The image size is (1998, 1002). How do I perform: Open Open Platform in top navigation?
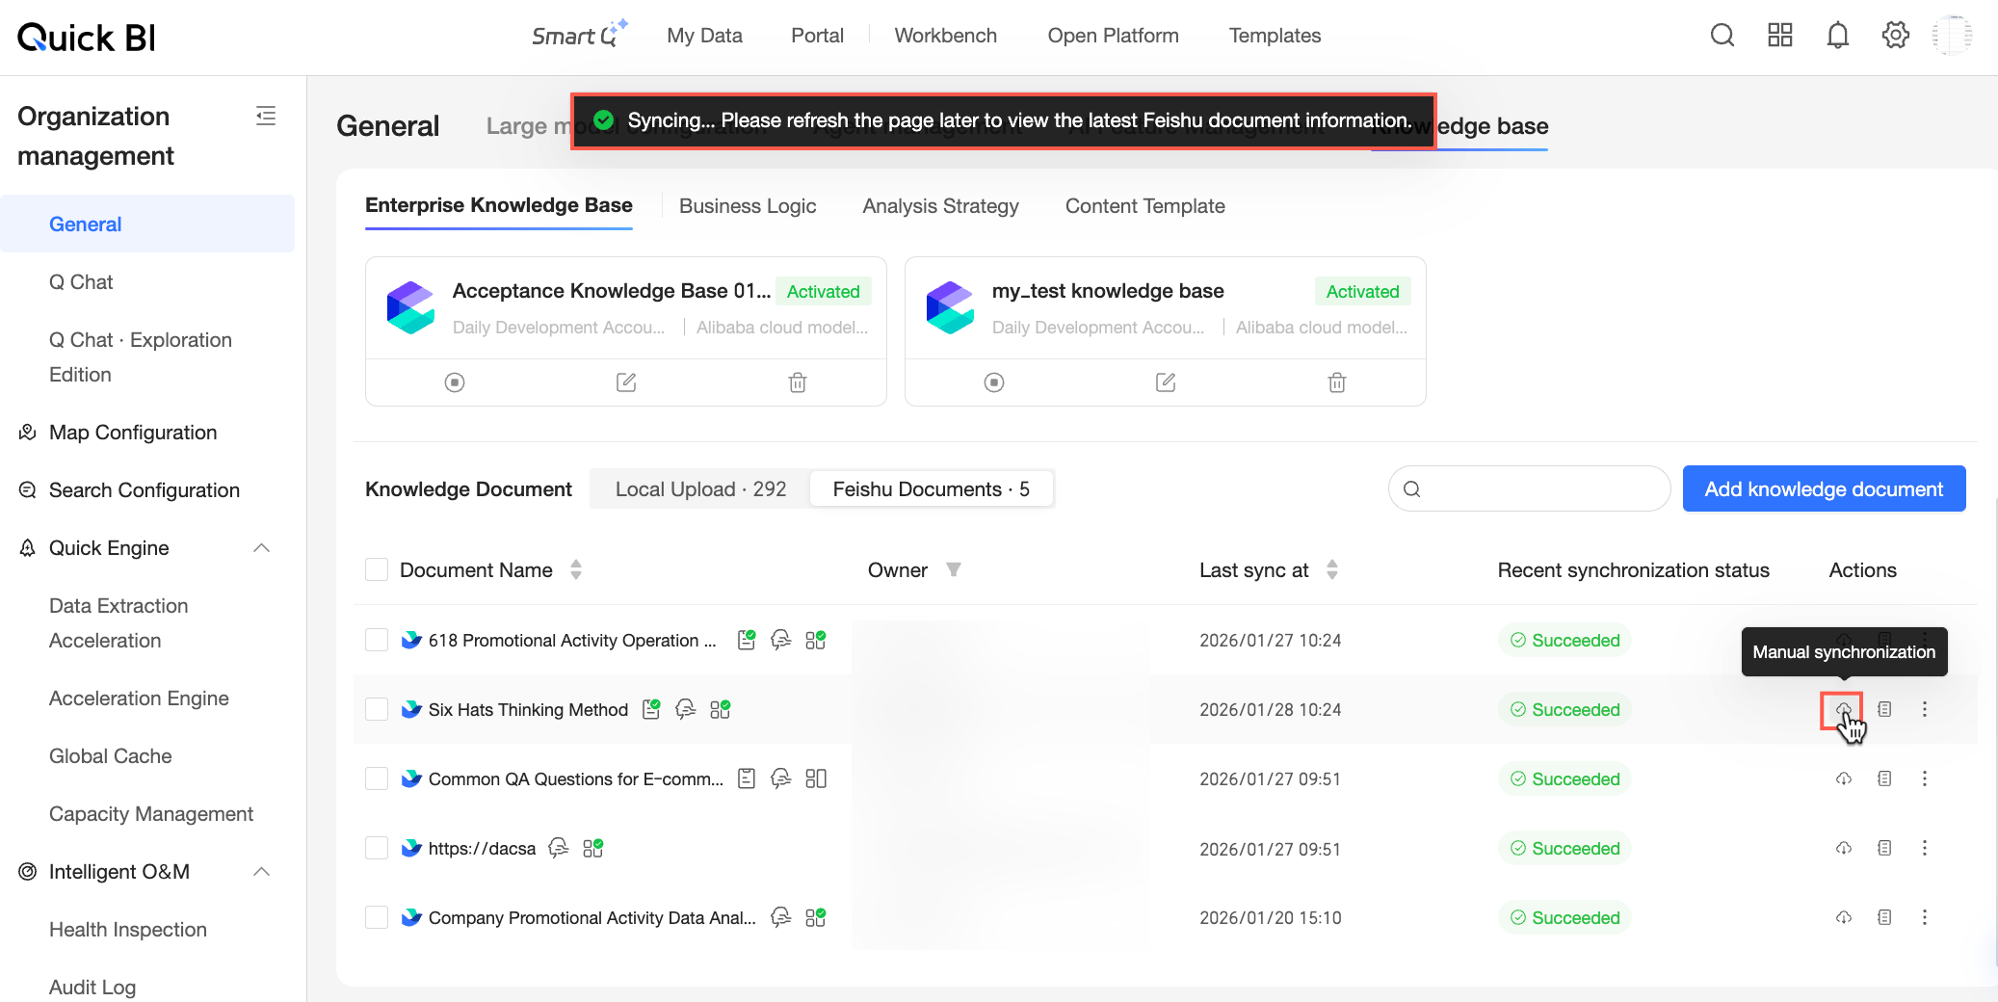coord(1113,36)
